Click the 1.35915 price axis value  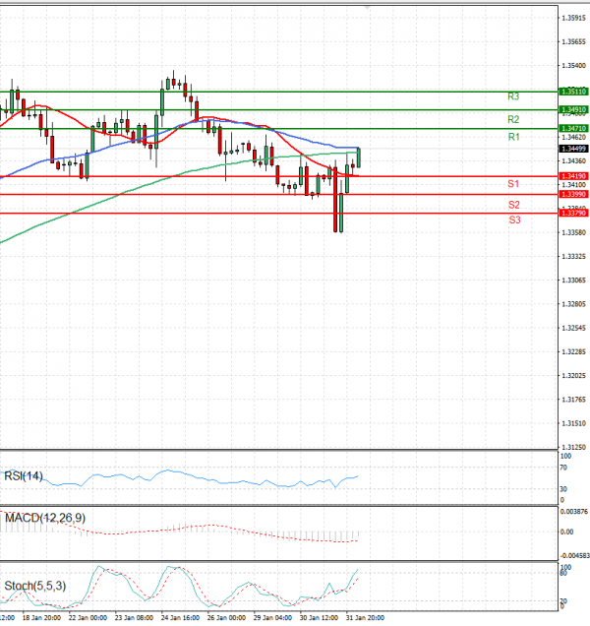click(x=573, y=18)
